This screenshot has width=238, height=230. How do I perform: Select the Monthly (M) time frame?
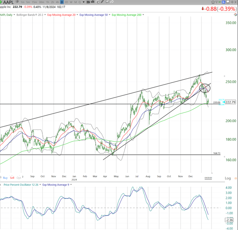pos(75,2)
